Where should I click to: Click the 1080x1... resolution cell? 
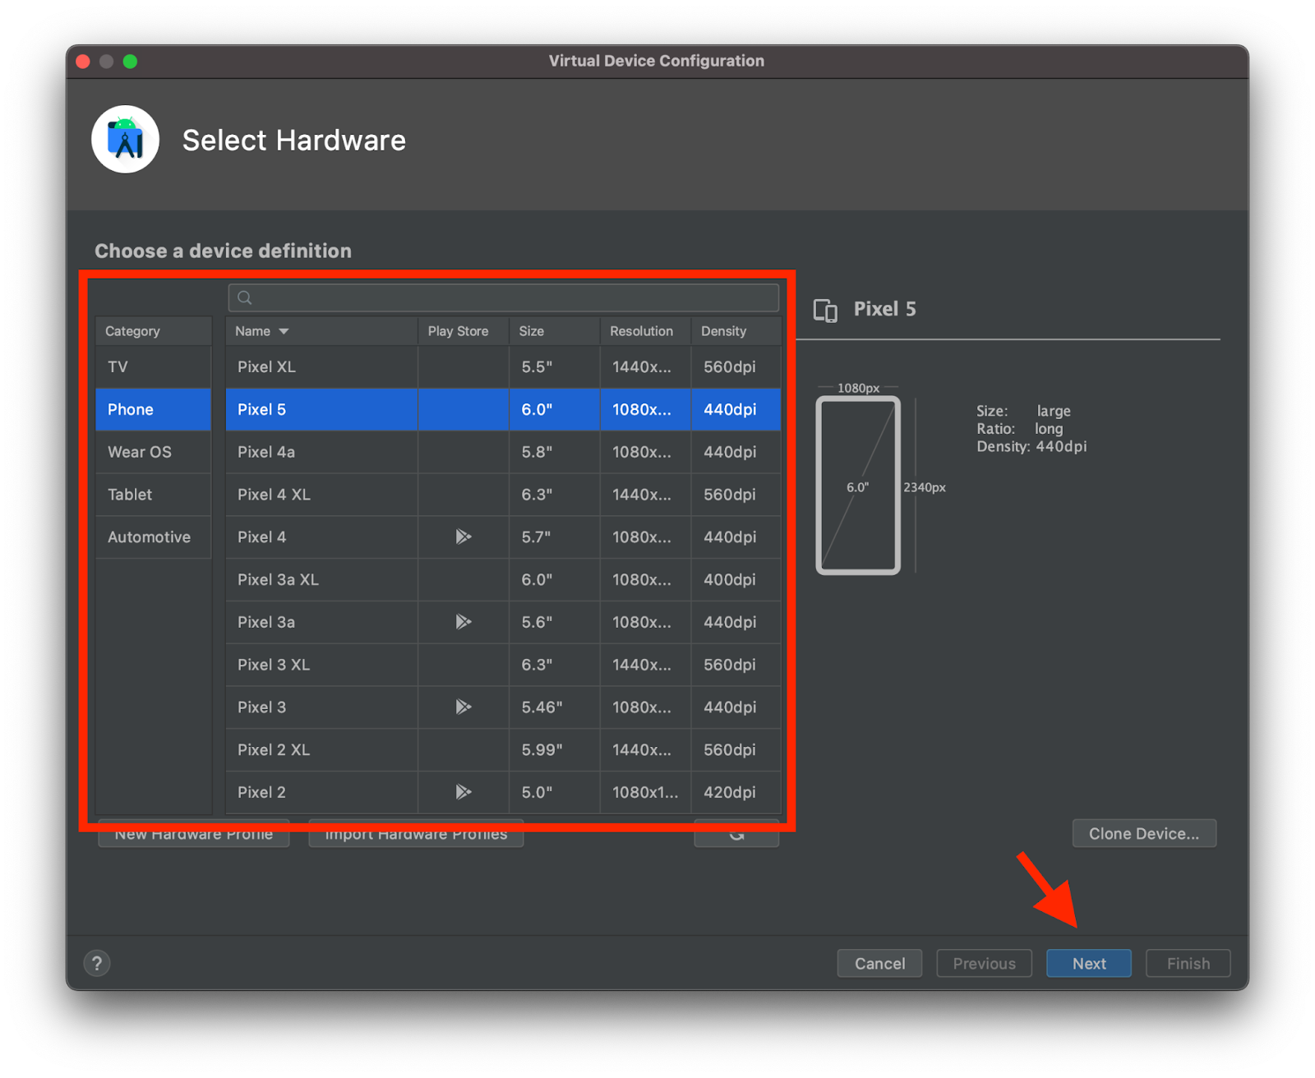645,792
